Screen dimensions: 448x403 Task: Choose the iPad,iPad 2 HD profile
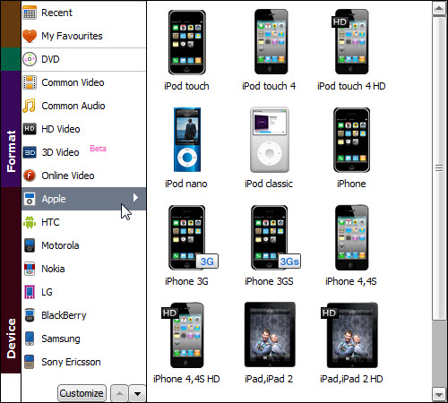coord(351,343)
